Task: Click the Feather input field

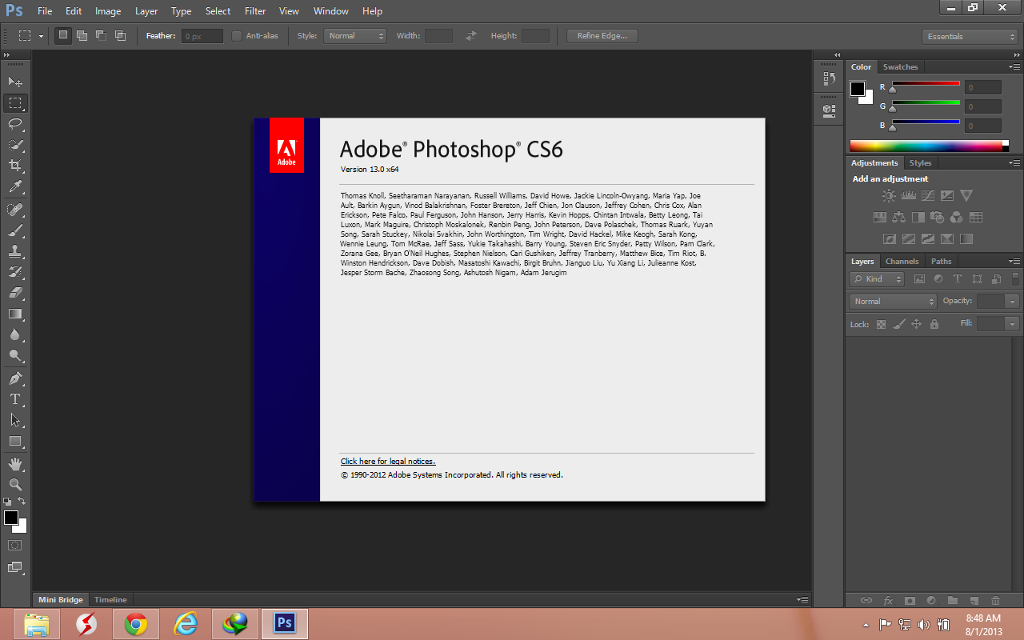Action: (202, 36)
